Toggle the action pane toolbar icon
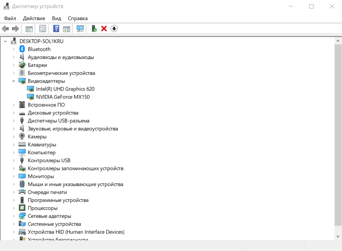 click(x=67, y=29)
